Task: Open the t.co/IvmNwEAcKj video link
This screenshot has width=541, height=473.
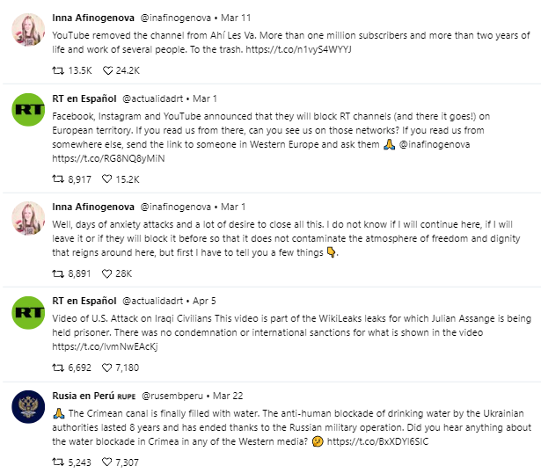Action: [x=105, y=346]
